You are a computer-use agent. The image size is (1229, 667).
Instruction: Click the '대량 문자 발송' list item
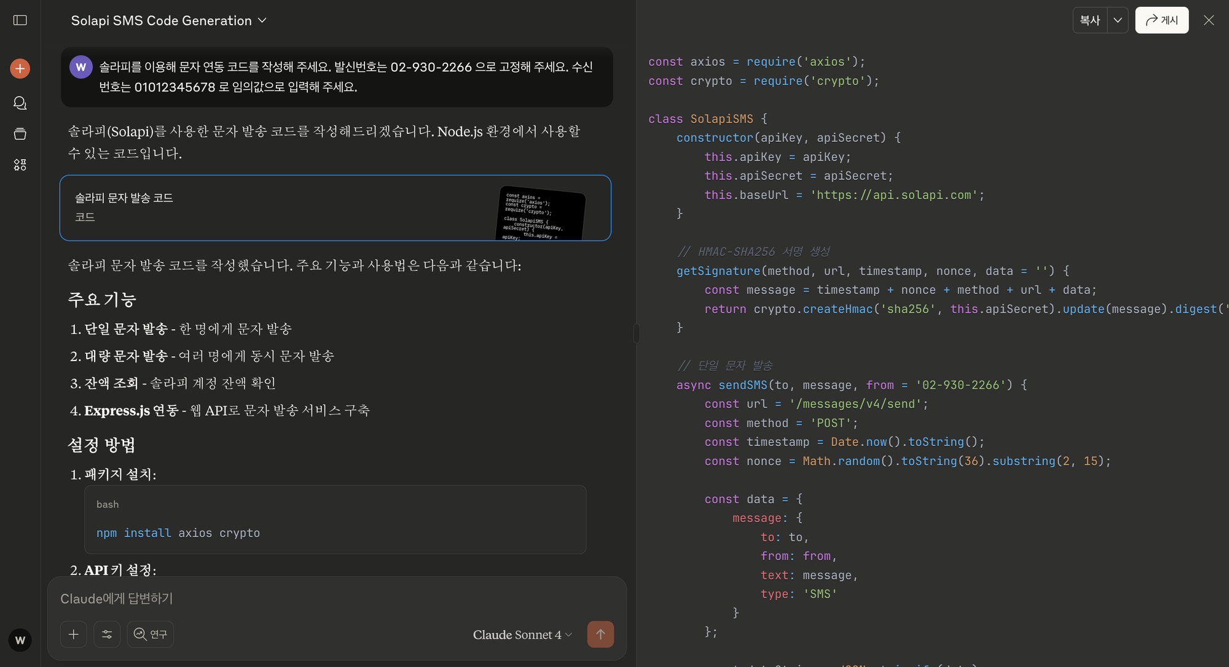click(209, 356)
